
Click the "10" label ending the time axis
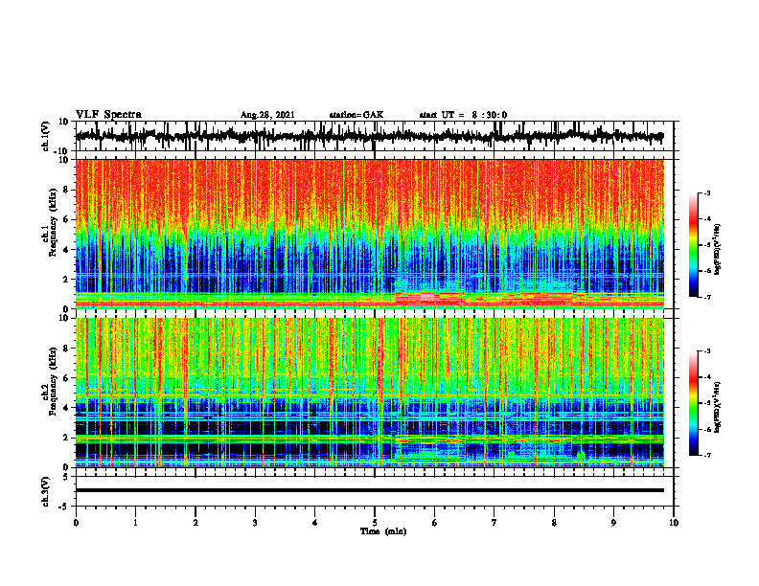pyautogui.click(x=674, y=523)
